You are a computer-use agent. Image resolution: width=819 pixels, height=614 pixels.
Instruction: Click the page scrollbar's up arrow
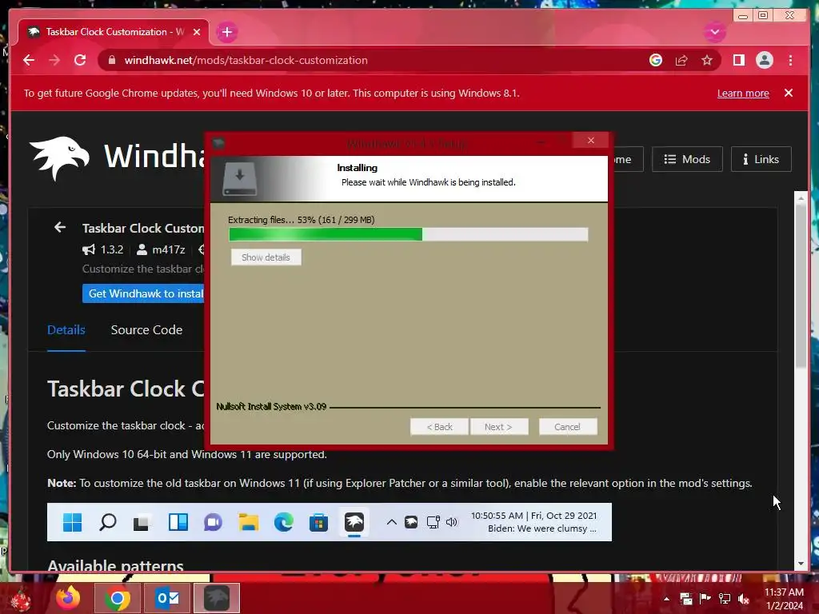(x=801, y=198)
